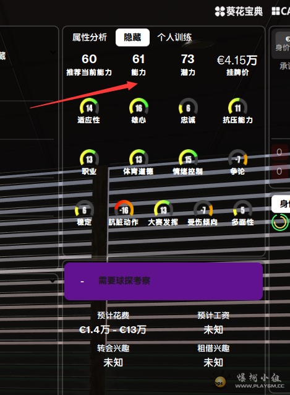Click the 租借兴趣 value 未知
Image resolution: width=290 pixels, height=395 pixels.
pos(213,363)
